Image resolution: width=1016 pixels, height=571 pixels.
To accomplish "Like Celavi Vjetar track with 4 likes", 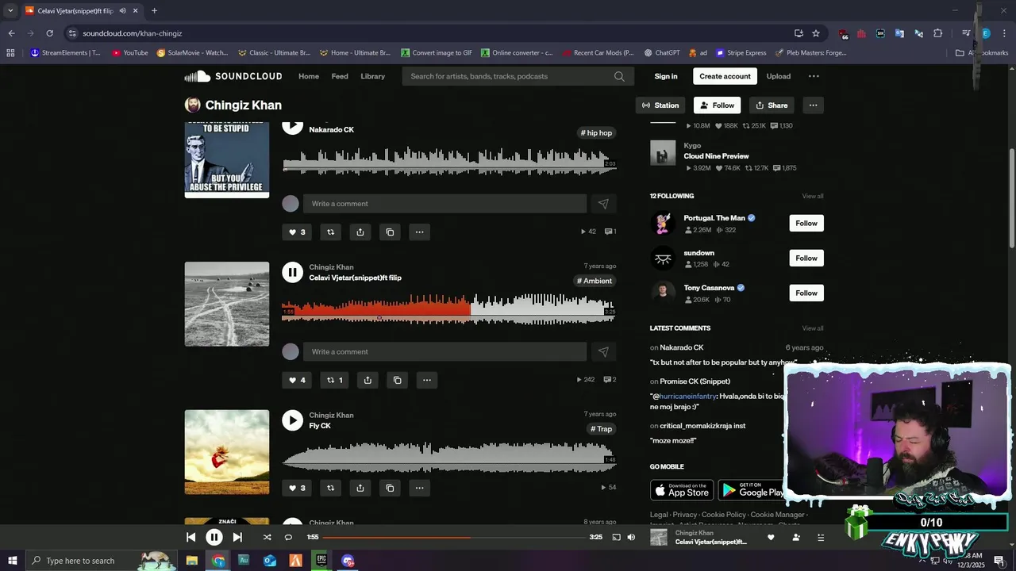I will pyautogui.click(x=297, y=380).
